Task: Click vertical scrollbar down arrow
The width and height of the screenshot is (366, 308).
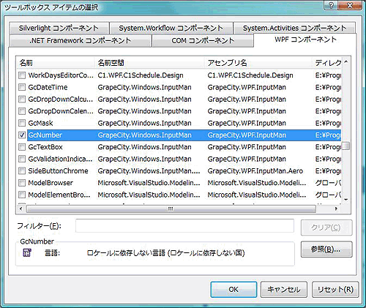Action: tap(346, 200)
